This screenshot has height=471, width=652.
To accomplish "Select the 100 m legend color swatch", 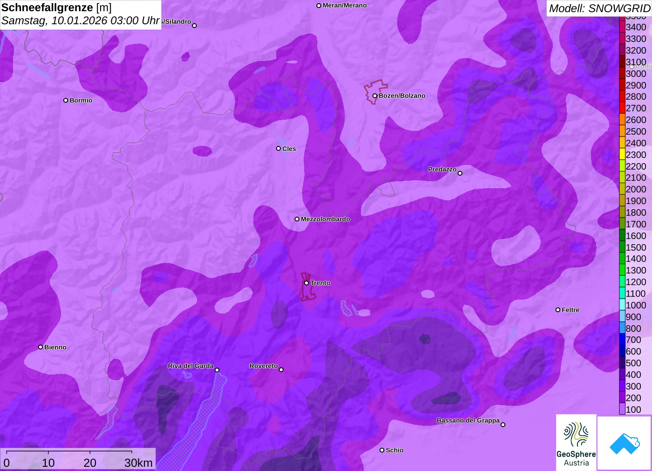I will pyautogui.click(x=622, y=410).
